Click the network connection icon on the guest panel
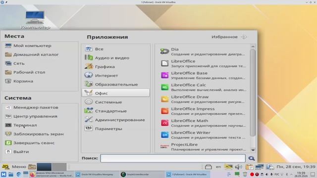 click(x=260, y=167)
